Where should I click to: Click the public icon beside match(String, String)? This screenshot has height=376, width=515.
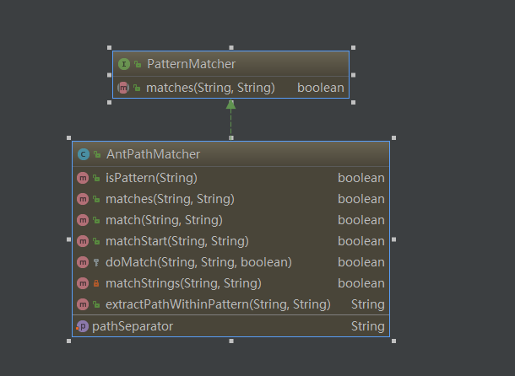point(96,220)
